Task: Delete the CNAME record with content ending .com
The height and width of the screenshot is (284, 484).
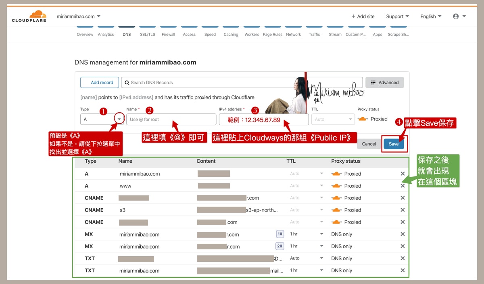Action: point(403,222)
